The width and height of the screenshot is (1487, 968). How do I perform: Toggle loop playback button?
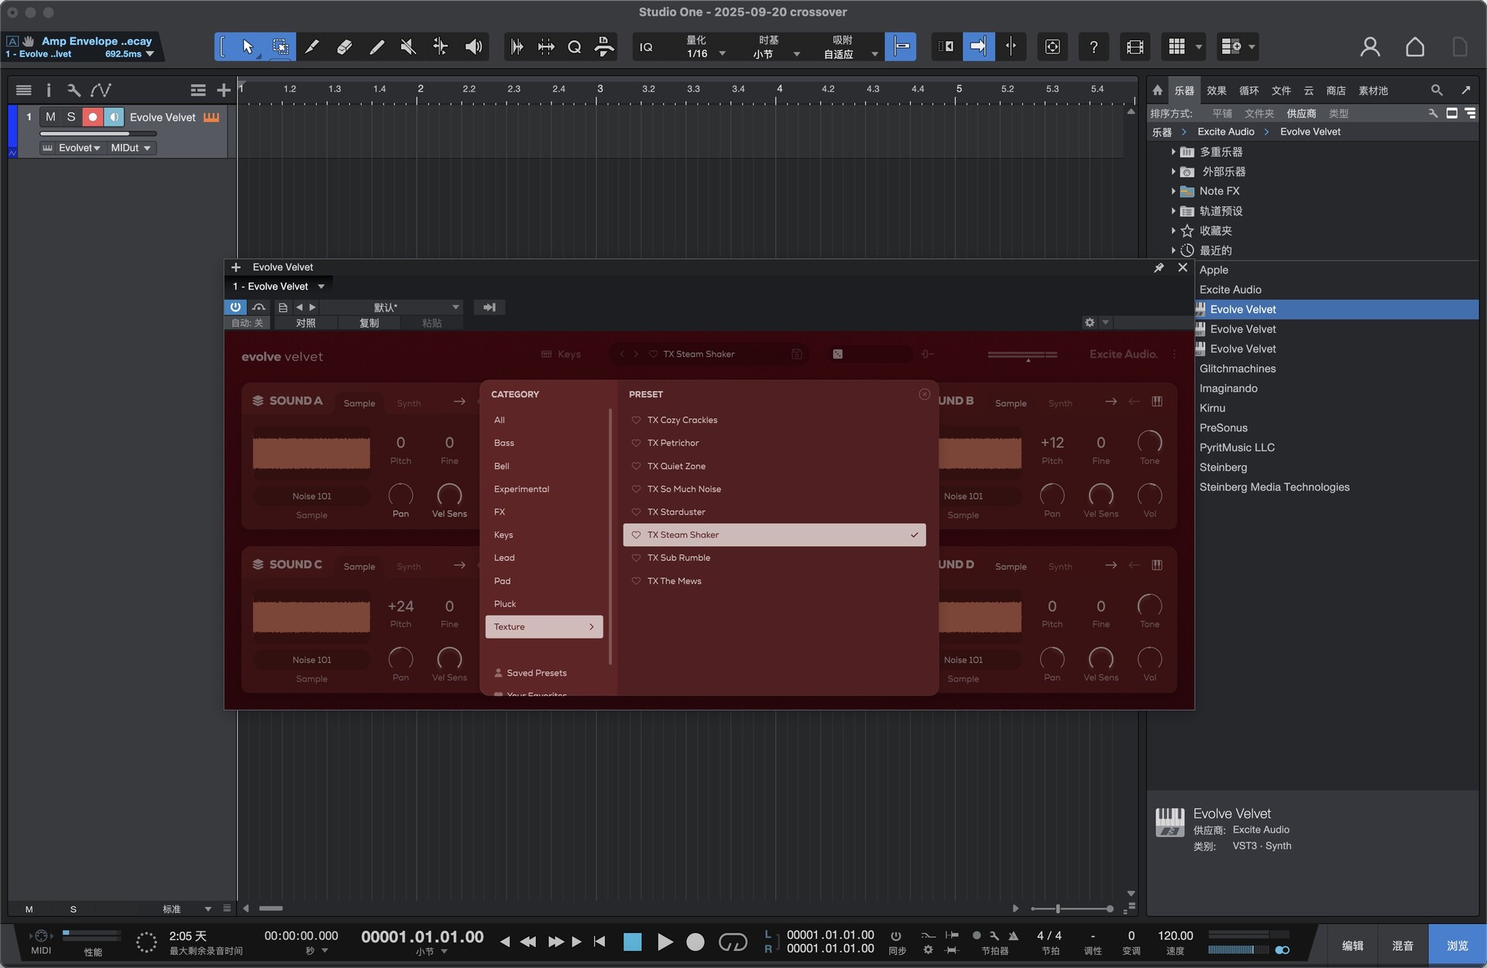733,942
